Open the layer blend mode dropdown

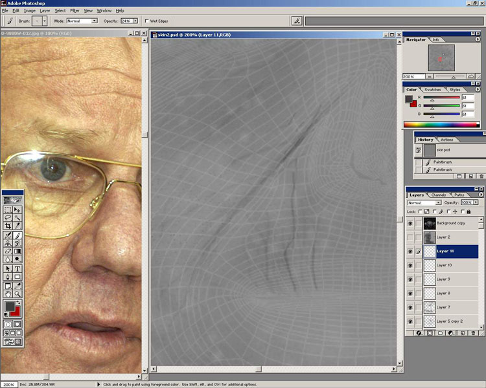tap(424, 202)
